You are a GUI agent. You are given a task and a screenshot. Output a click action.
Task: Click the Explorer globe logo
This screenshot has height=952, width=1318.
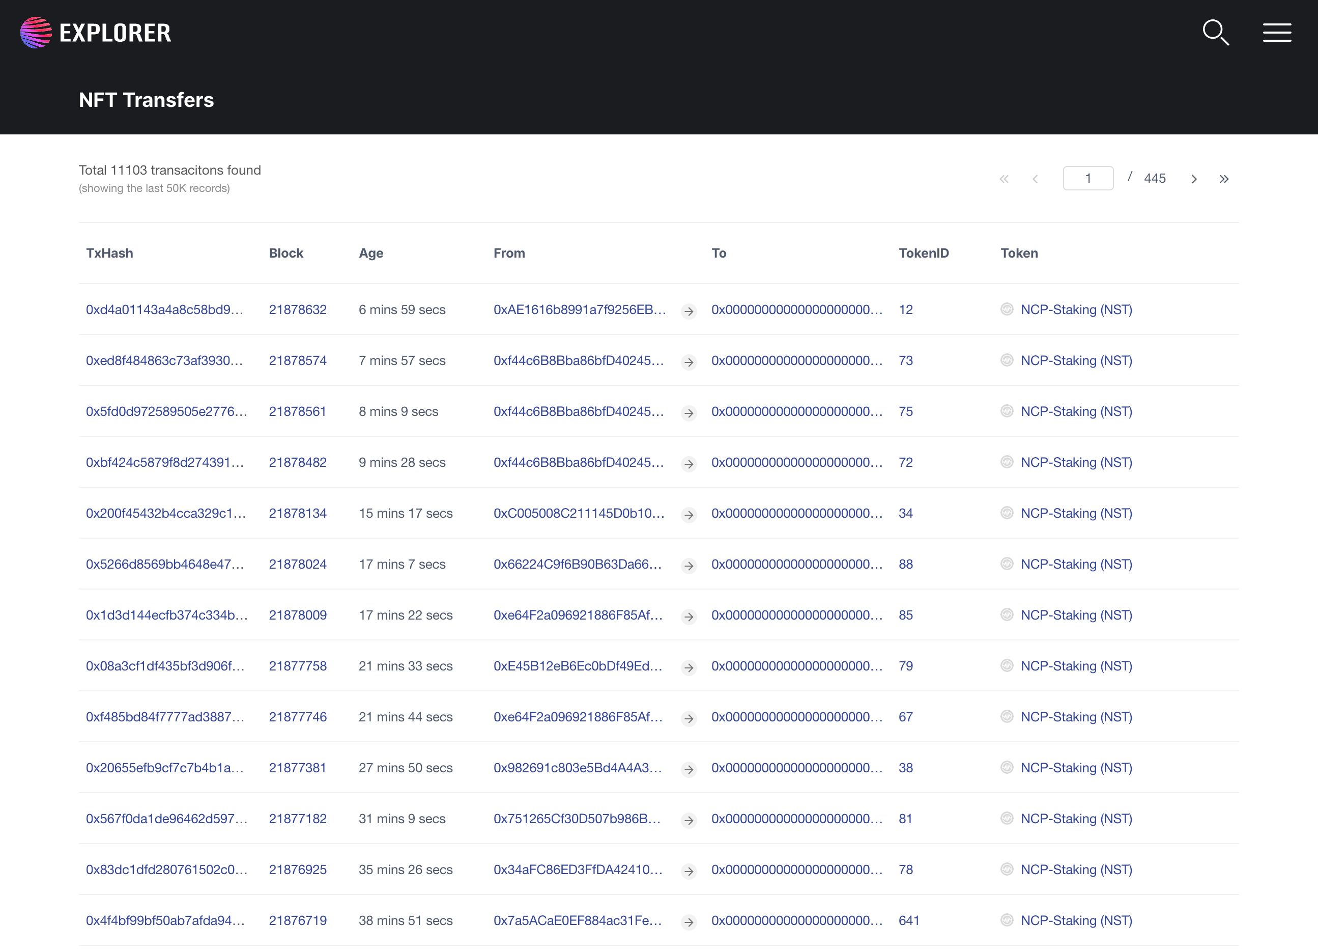click(x=36, y=33)
